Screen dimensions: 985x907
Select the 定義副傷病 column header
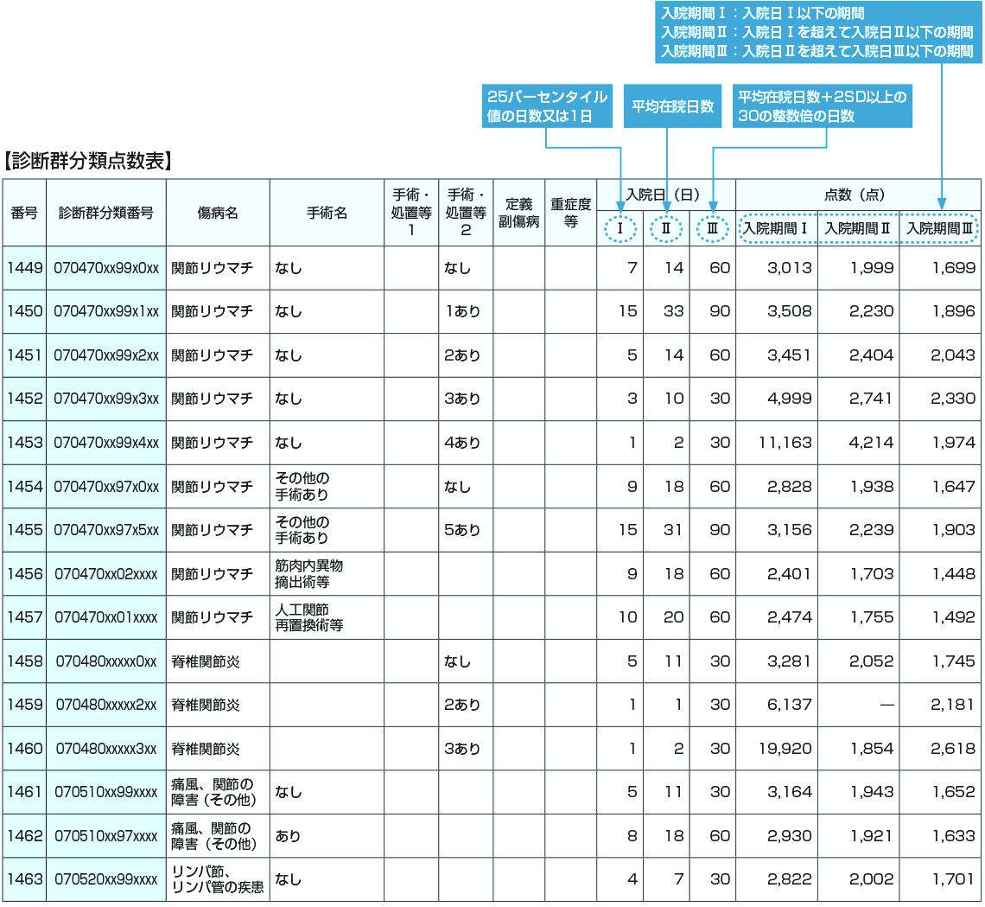[x=518, y=213]
